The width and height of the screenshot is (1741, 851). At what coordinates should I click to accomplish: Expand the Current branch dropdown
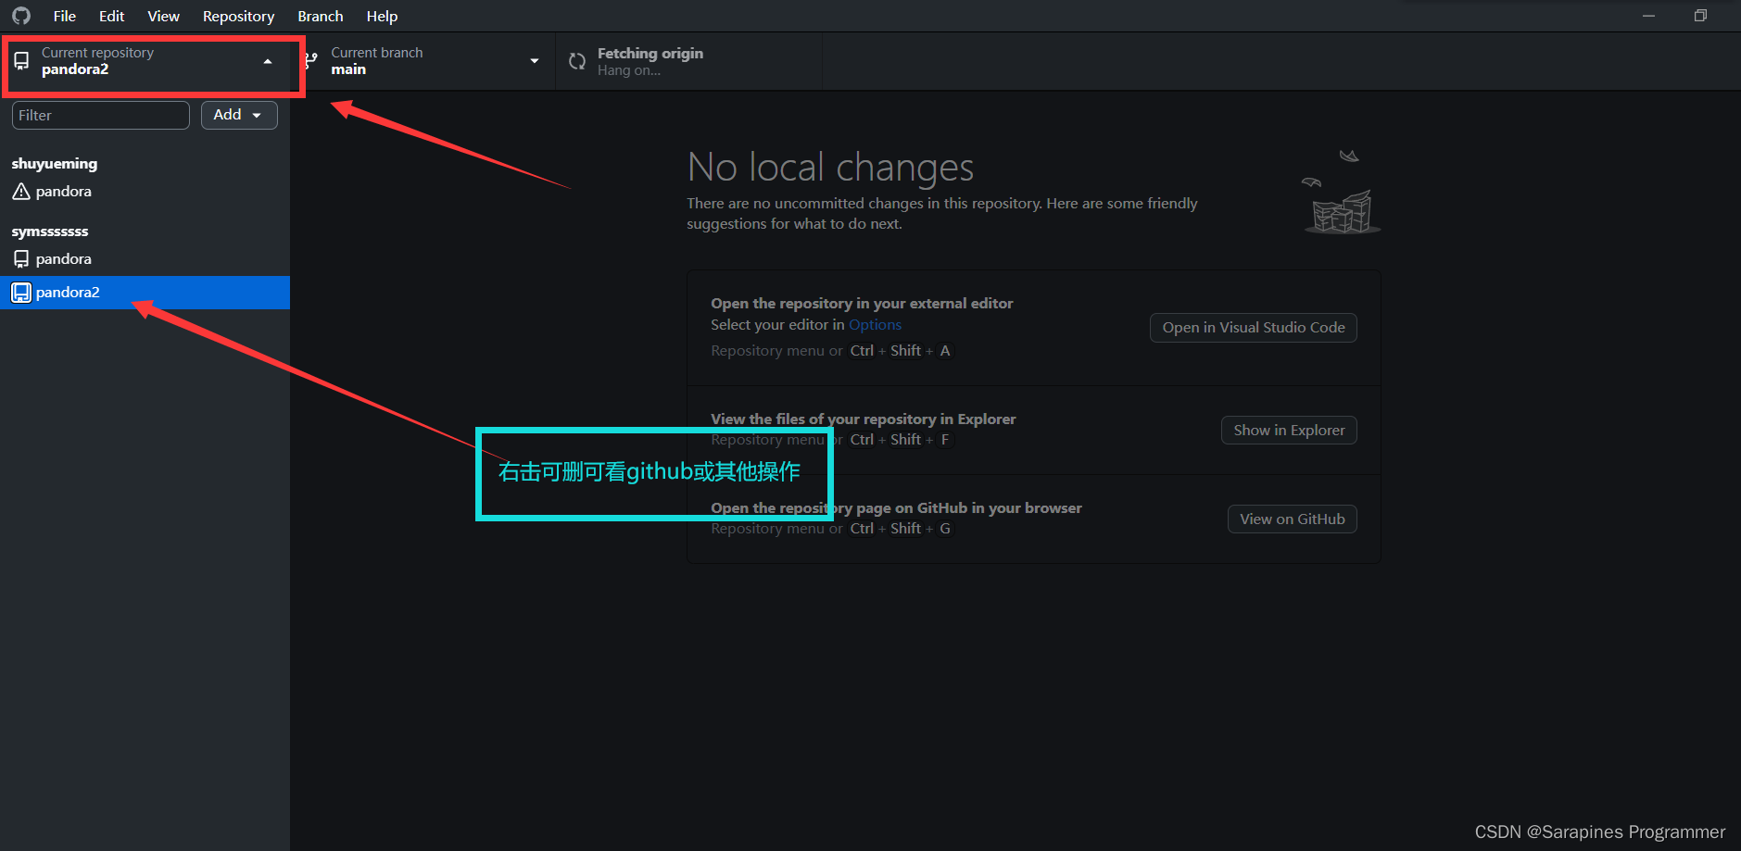point(535,60)
